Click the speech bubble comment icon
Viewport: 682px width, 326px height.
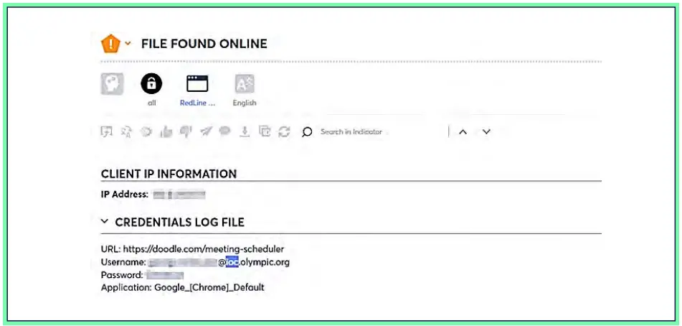click(225, 131)
